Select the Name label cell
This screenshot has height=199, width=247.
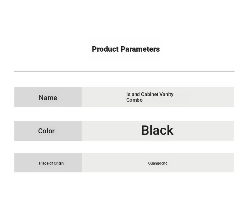(x=48, y=97)
